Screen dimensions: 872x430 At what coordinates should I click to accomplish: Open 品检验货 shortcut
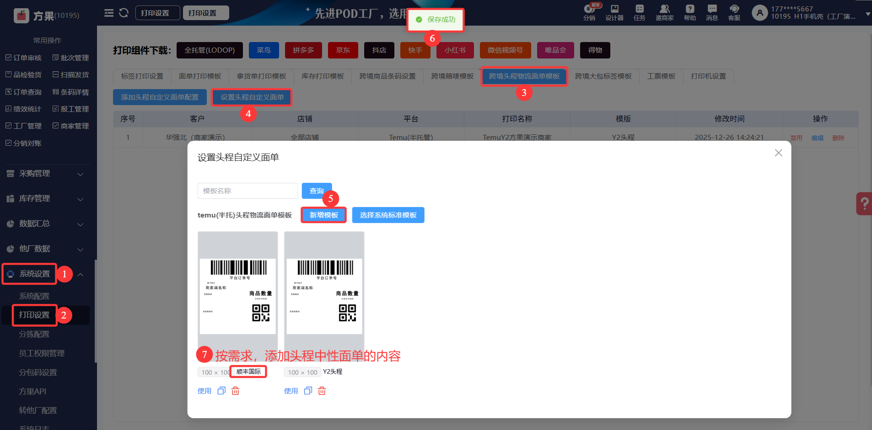23,74
